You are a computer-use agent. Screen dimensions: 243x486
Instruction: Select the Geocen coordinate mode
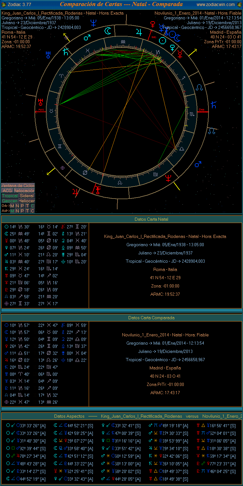(x=10, y=201)
